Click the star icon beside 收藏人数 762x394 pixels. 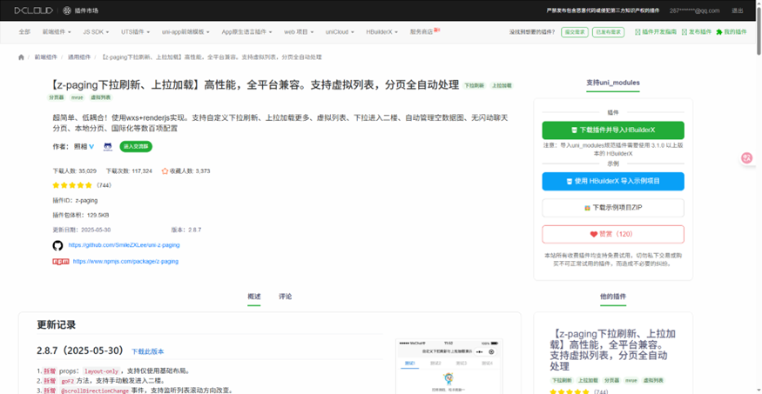tap(165, 170)
